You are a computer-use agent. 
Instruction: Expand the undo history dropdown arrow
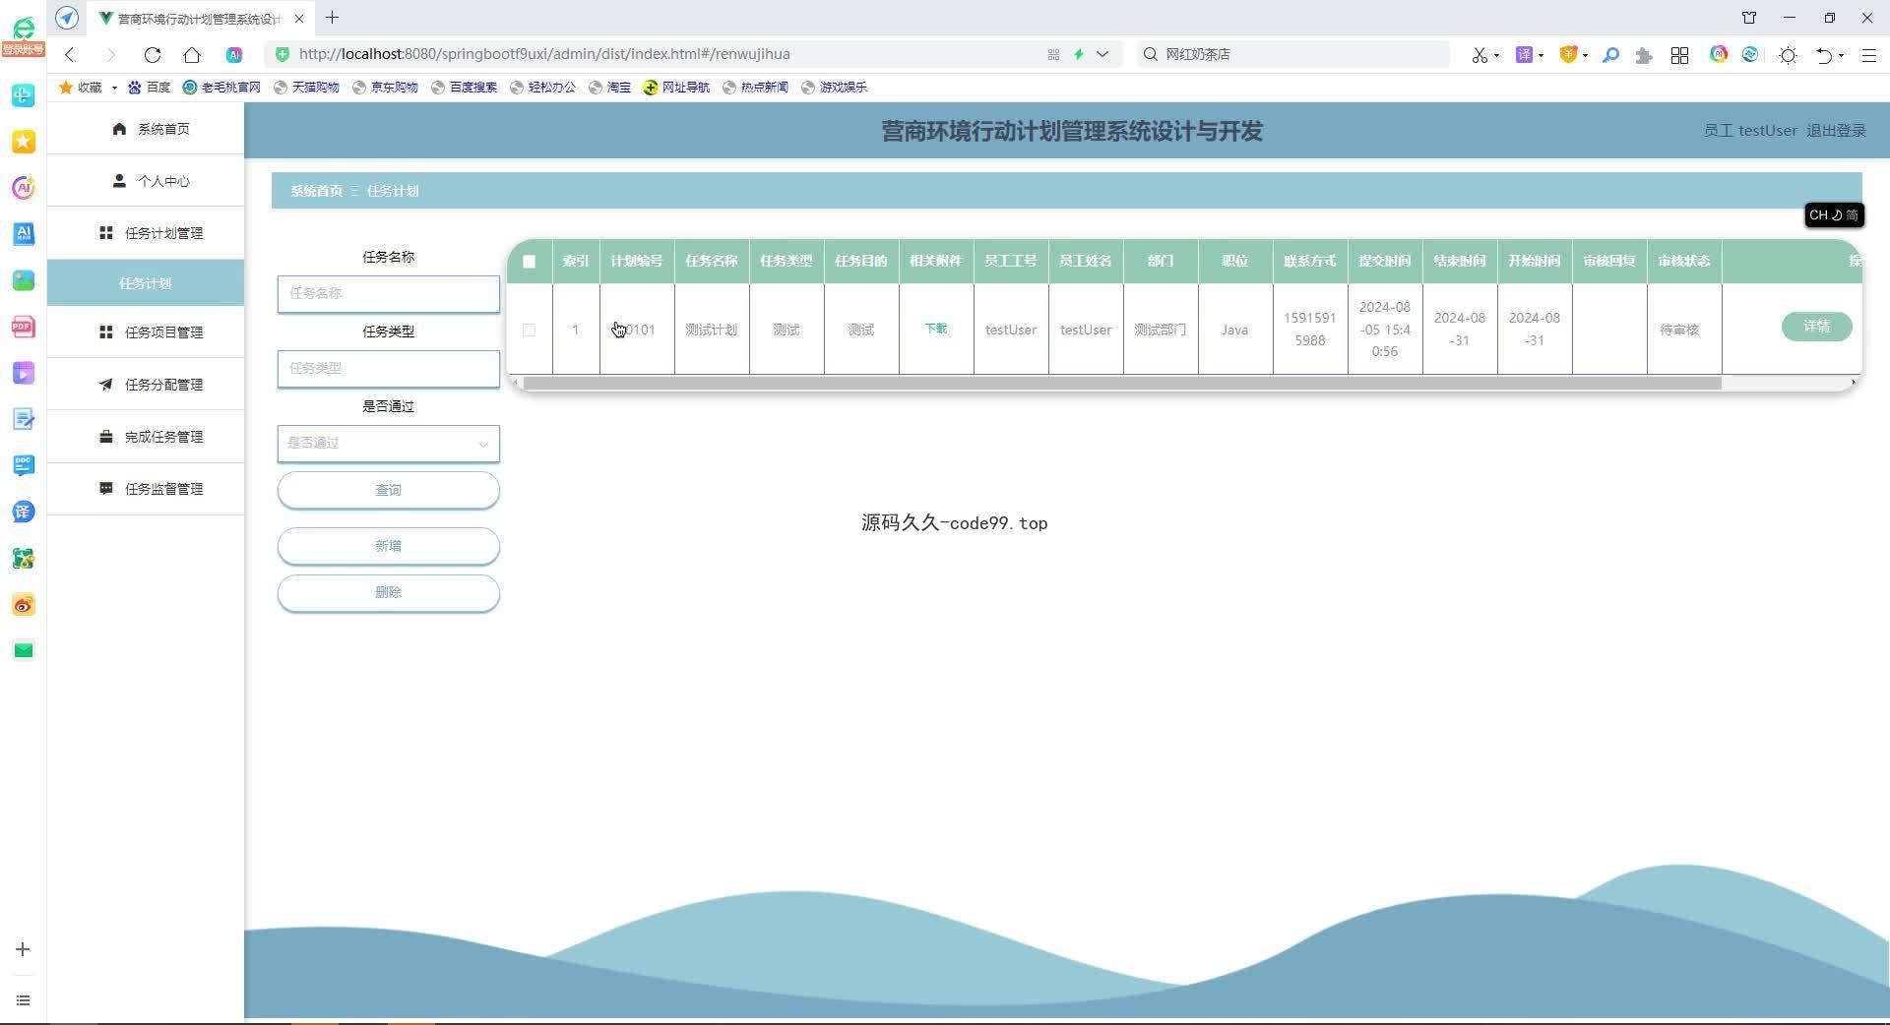pos(1841,56)
